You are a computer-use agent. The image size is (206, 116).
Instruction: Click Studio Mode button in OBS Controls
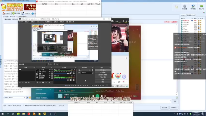coord(103,77)
